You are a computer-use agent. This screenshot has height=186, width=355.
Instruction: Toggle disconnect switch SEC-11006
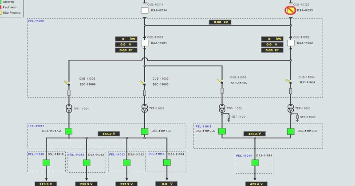[67, 83]
